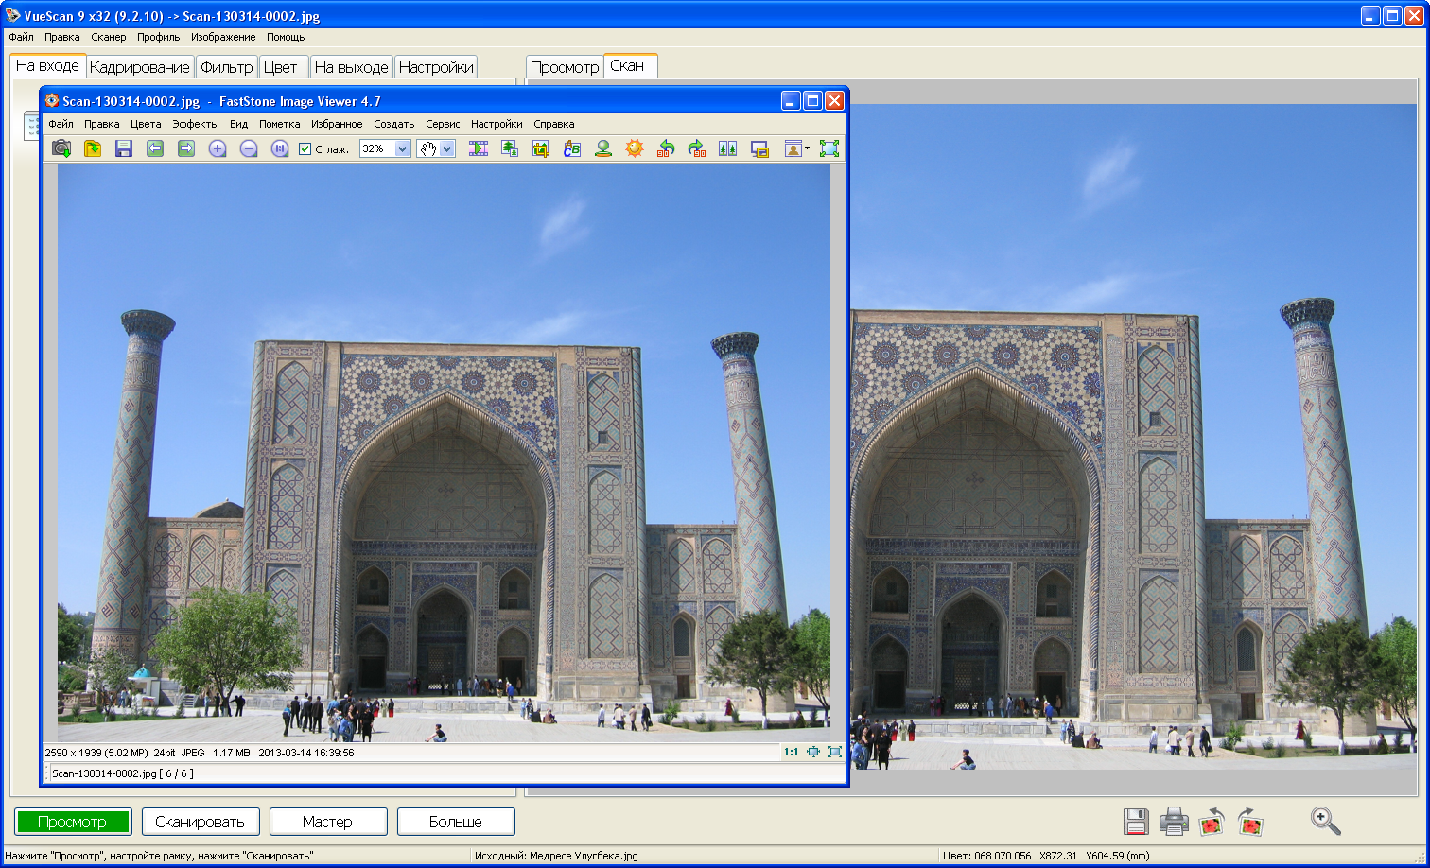Switch to the Кадрирование tab
This screenshot has height=868, width=1430.
[140, 67]
